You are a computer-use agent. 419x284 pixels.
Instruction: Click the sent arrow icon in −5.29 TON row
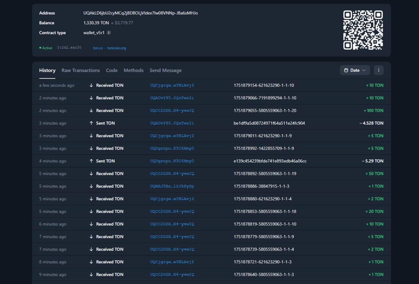[x=91, y=161]
